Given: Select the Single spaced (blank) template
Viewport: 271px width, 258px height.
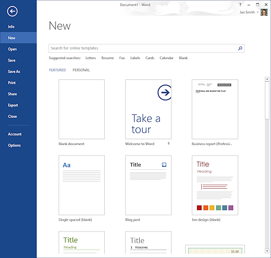Looking at the screenshot, I should pyautogui.click(x=82, y=185).
